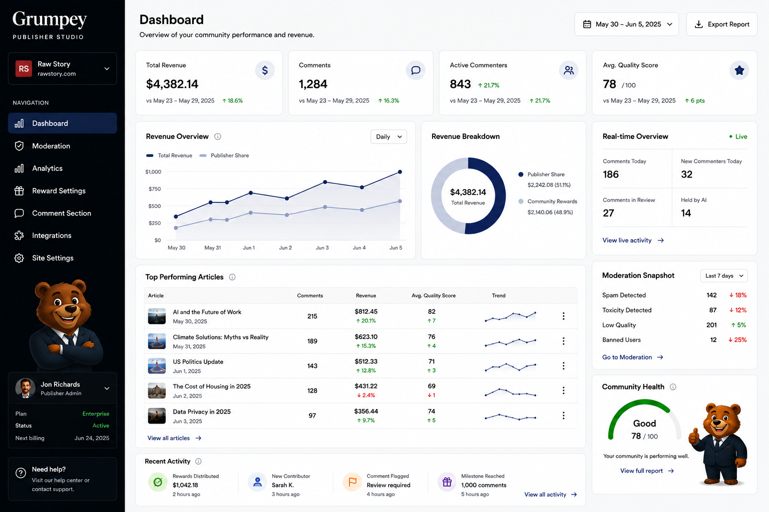Click the AI and the Future of Work thumbnail

(x=157, y=316)
